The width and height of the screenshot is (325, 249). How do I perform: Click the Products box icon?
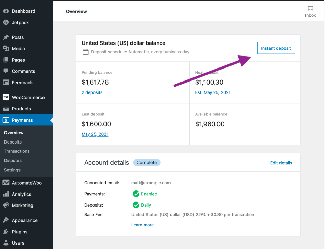point(6,109)
